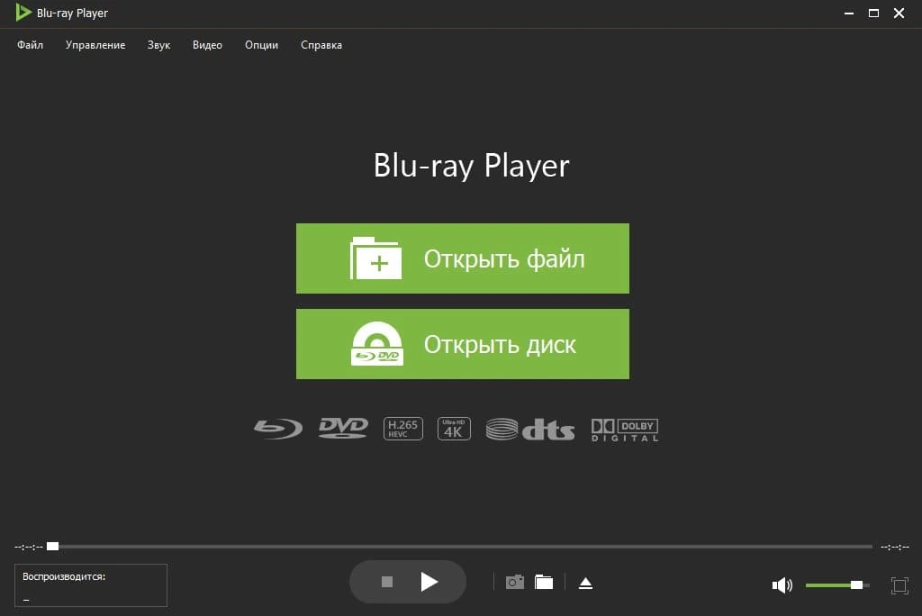Open the Звук menu

click(x=158, y=45)
